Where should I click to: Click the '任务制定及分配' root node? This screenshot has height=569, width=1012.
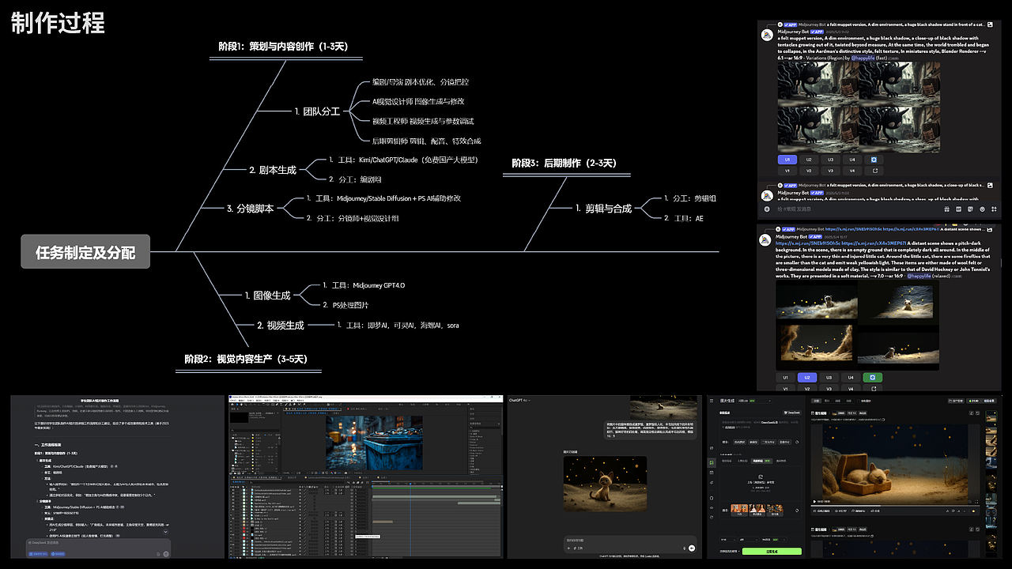pos(85,252)
